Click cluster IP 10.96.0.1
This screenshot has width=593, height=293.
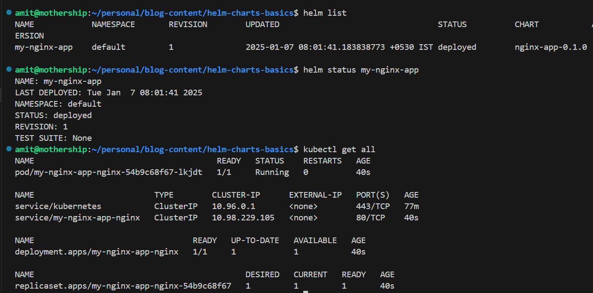pos(234,206)
